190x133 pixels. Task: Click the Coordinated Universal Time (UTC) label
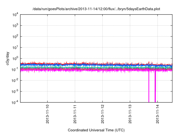96,130
